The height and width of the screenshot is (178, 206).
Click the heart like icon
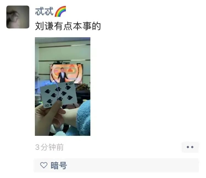pyautogui.click(x=44, y=165)
